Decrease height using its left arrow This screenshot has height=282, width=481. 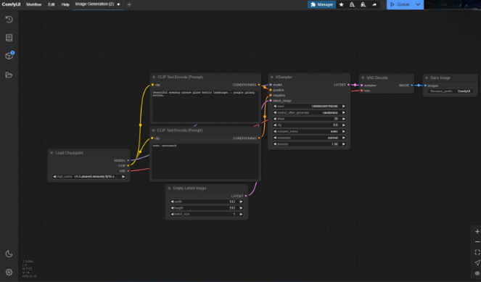(x=172, y=208)
